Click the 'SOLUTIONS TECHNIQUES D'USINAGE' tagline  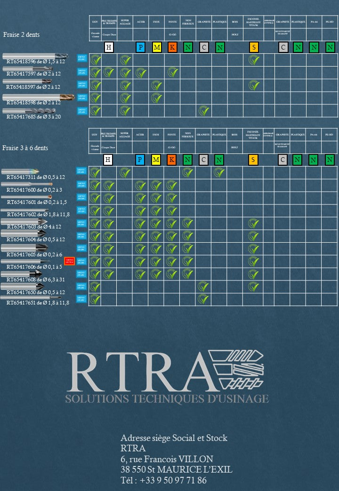point(167,398)
